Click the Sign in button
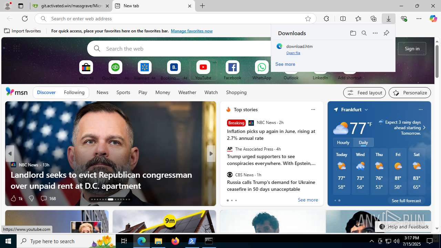Screen dimensions: 441x248 412,49
